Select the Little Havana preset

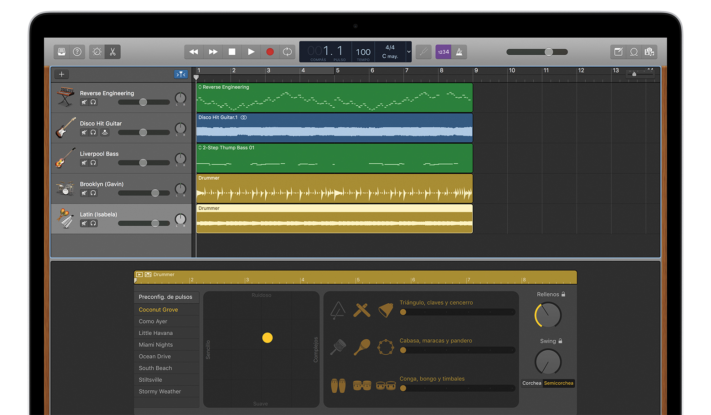pos(155,333)
